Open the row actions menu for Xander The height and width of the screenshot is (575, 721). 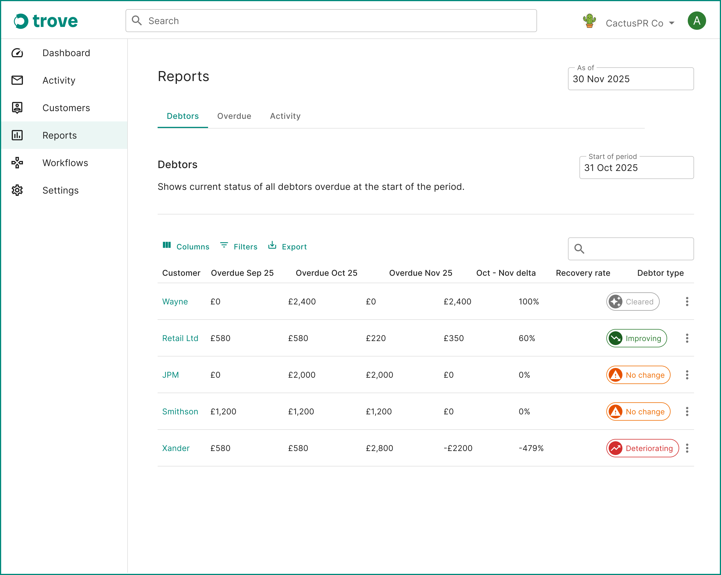[687, 448]
